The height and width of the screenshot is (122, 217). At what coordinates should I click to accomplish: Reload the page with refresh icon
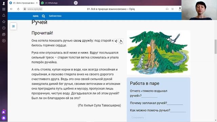(18, 9)
